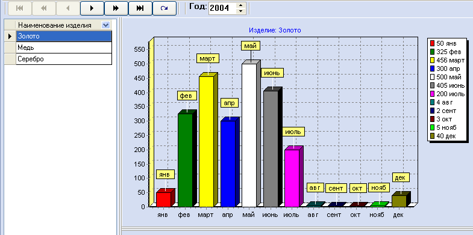Click into the year field showing 2004
Viewport: 473px width, 235px height.
tap(222, 8)
